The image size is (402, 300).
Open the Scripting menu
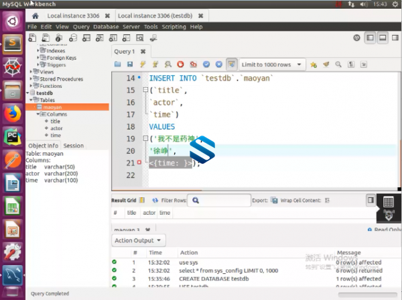click(174, 27)
